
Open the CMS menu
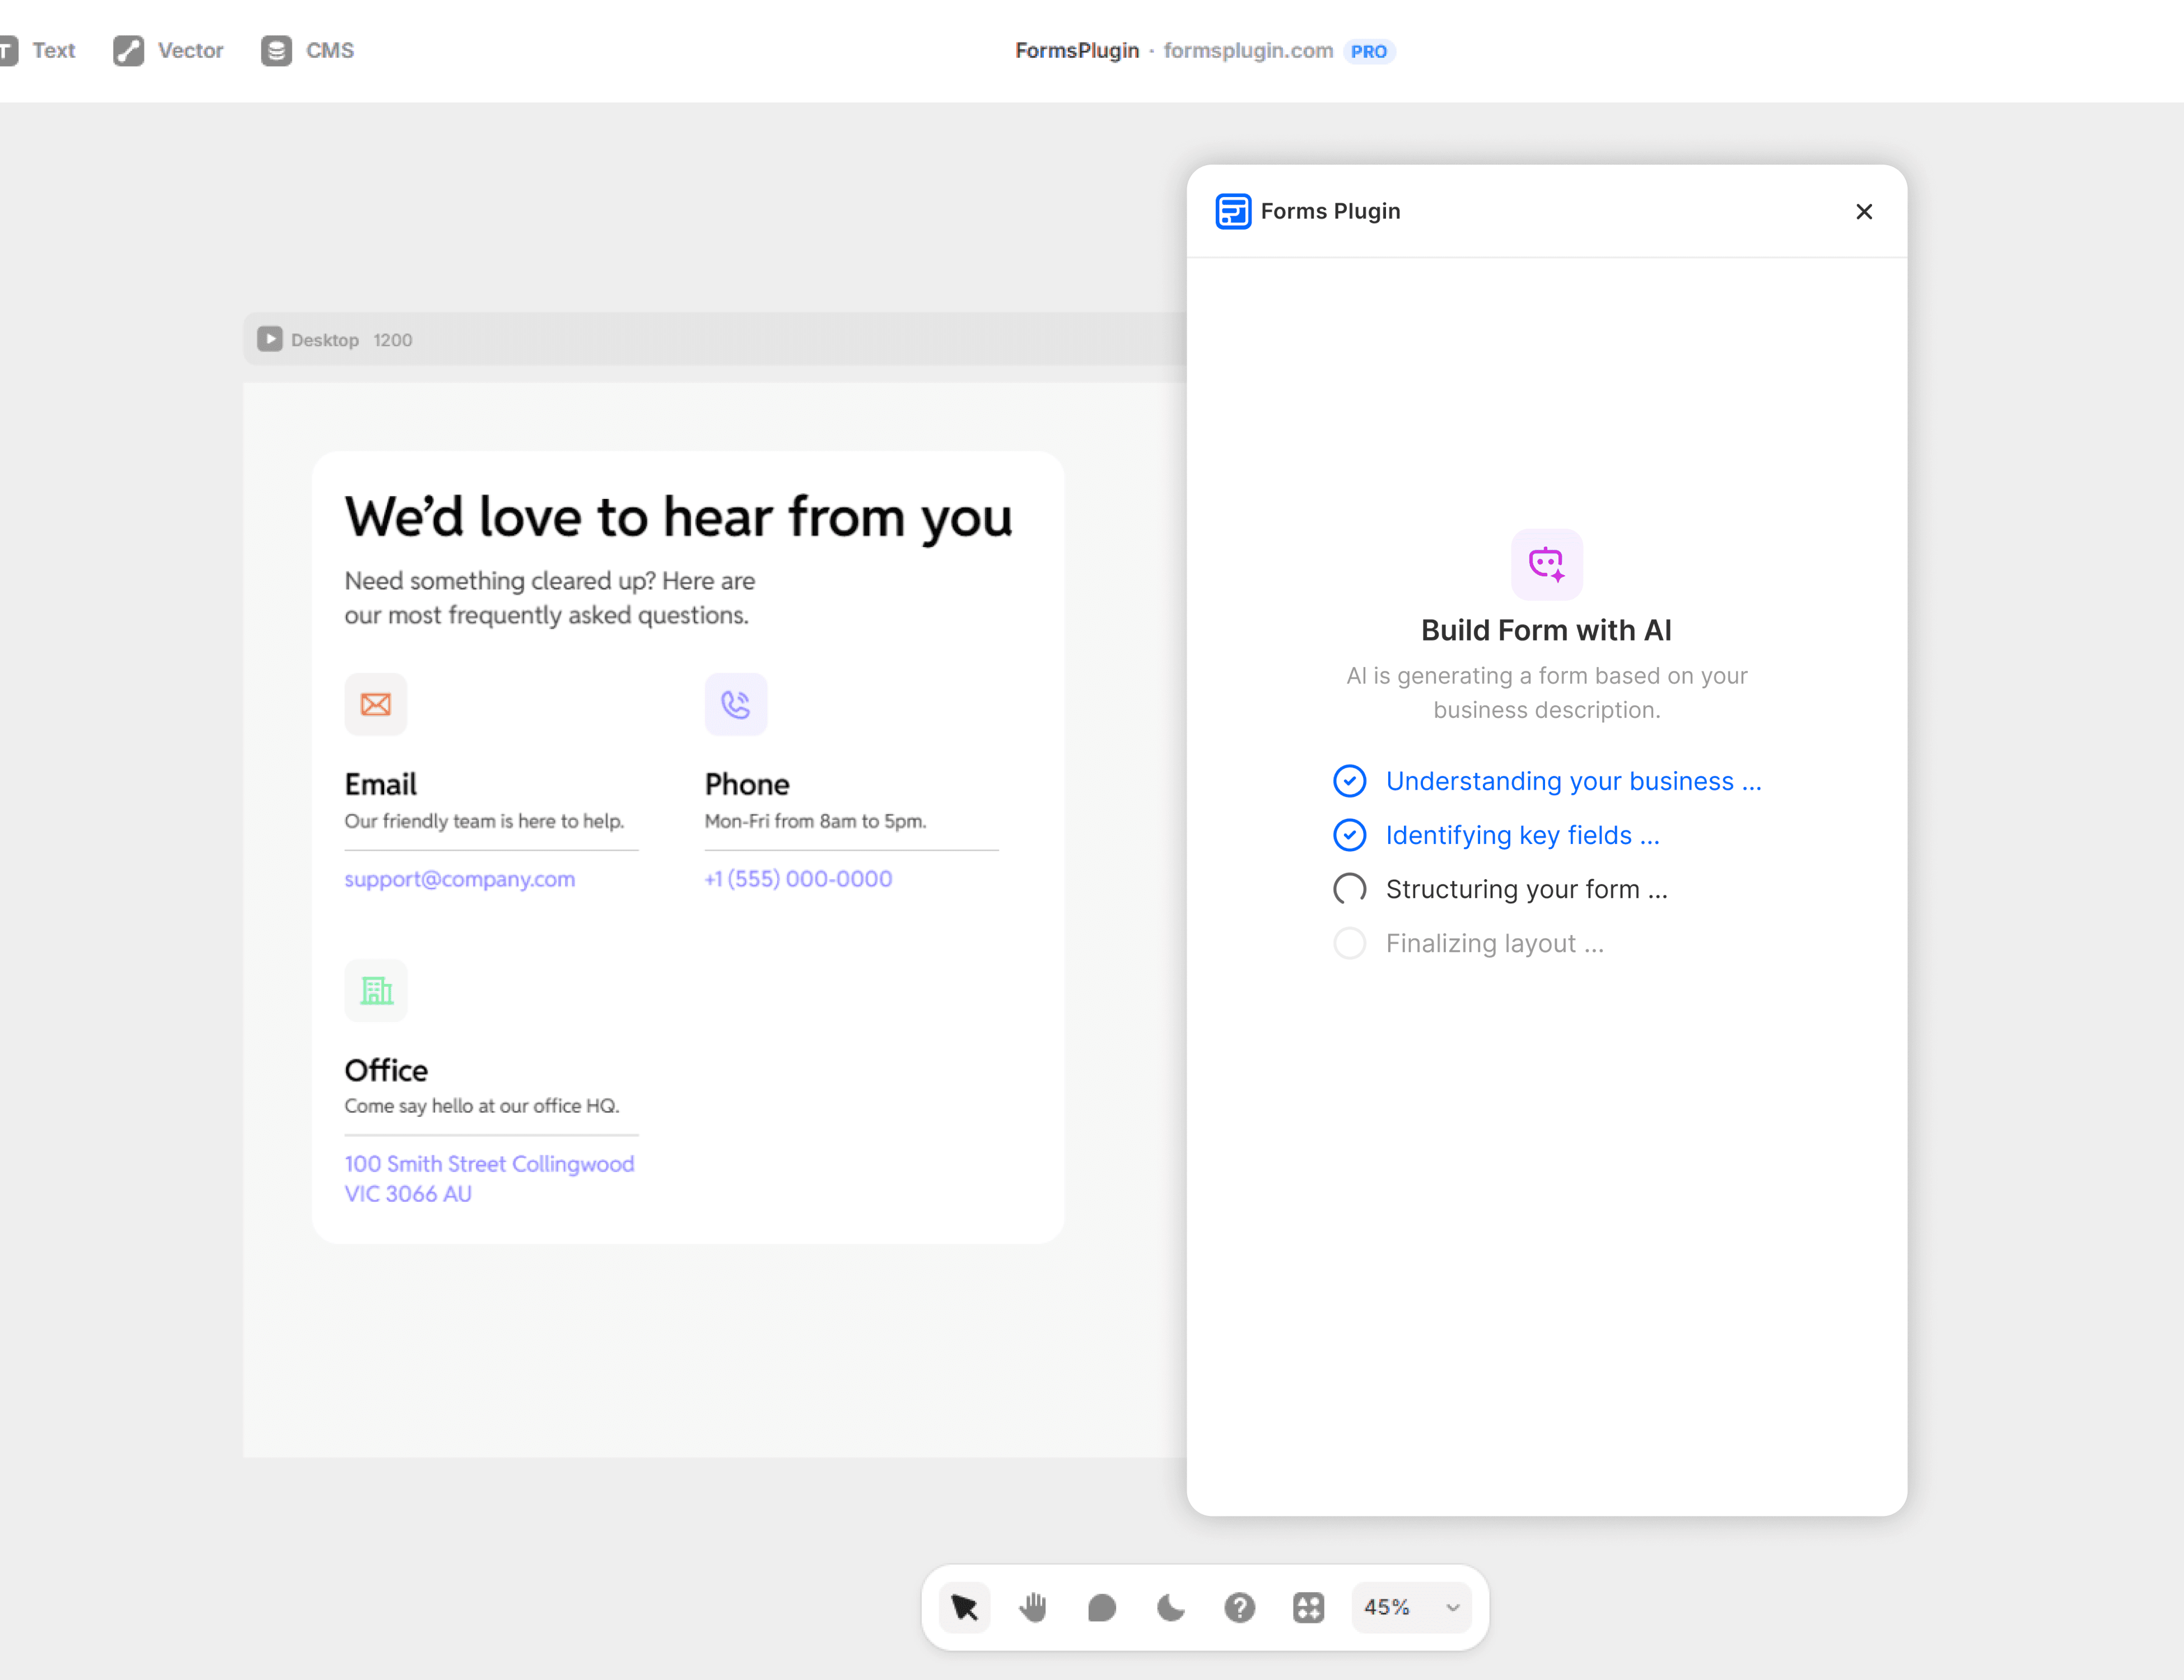click(x=308, y=50)
